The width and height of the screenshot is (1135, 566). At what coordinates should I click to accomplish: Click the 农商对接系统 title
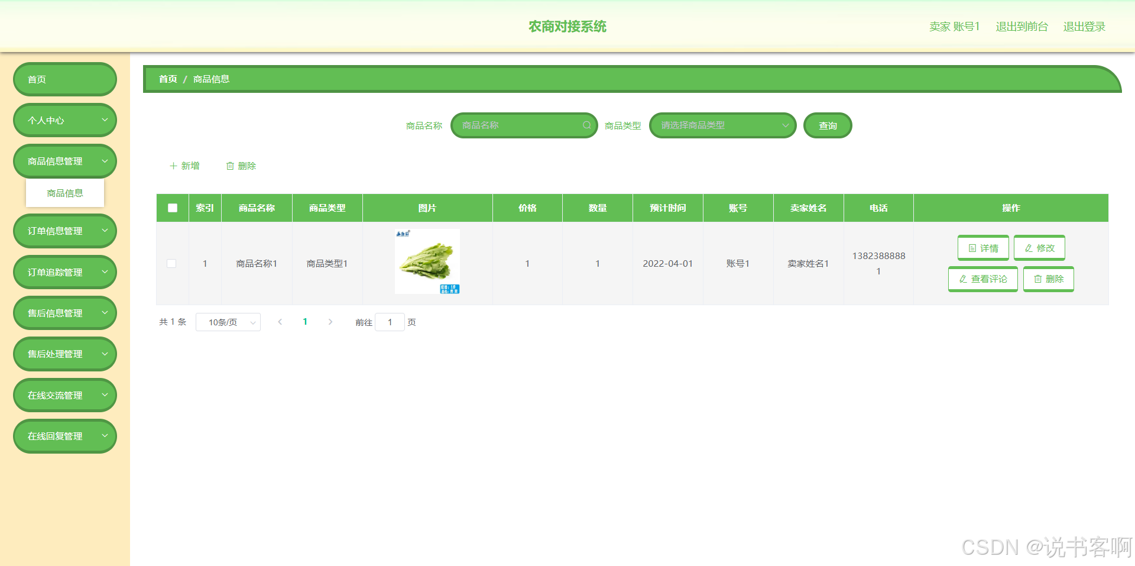coord(567,27)
